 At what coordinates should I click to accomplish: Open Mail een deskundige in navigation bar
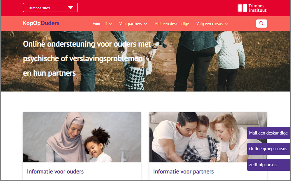[x=172, y=24]
